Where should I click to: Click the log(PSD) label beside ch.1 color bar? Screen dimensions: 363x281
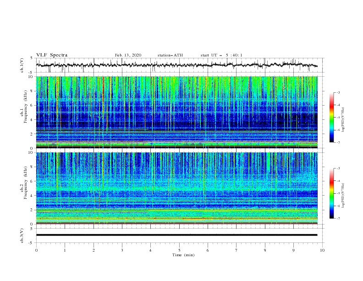[343, 120]
